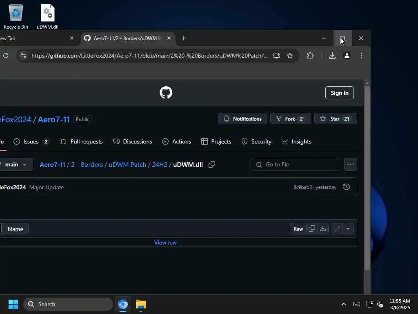Fork the repository
Screen dimensions: 418x314
(x=290, y=119)
